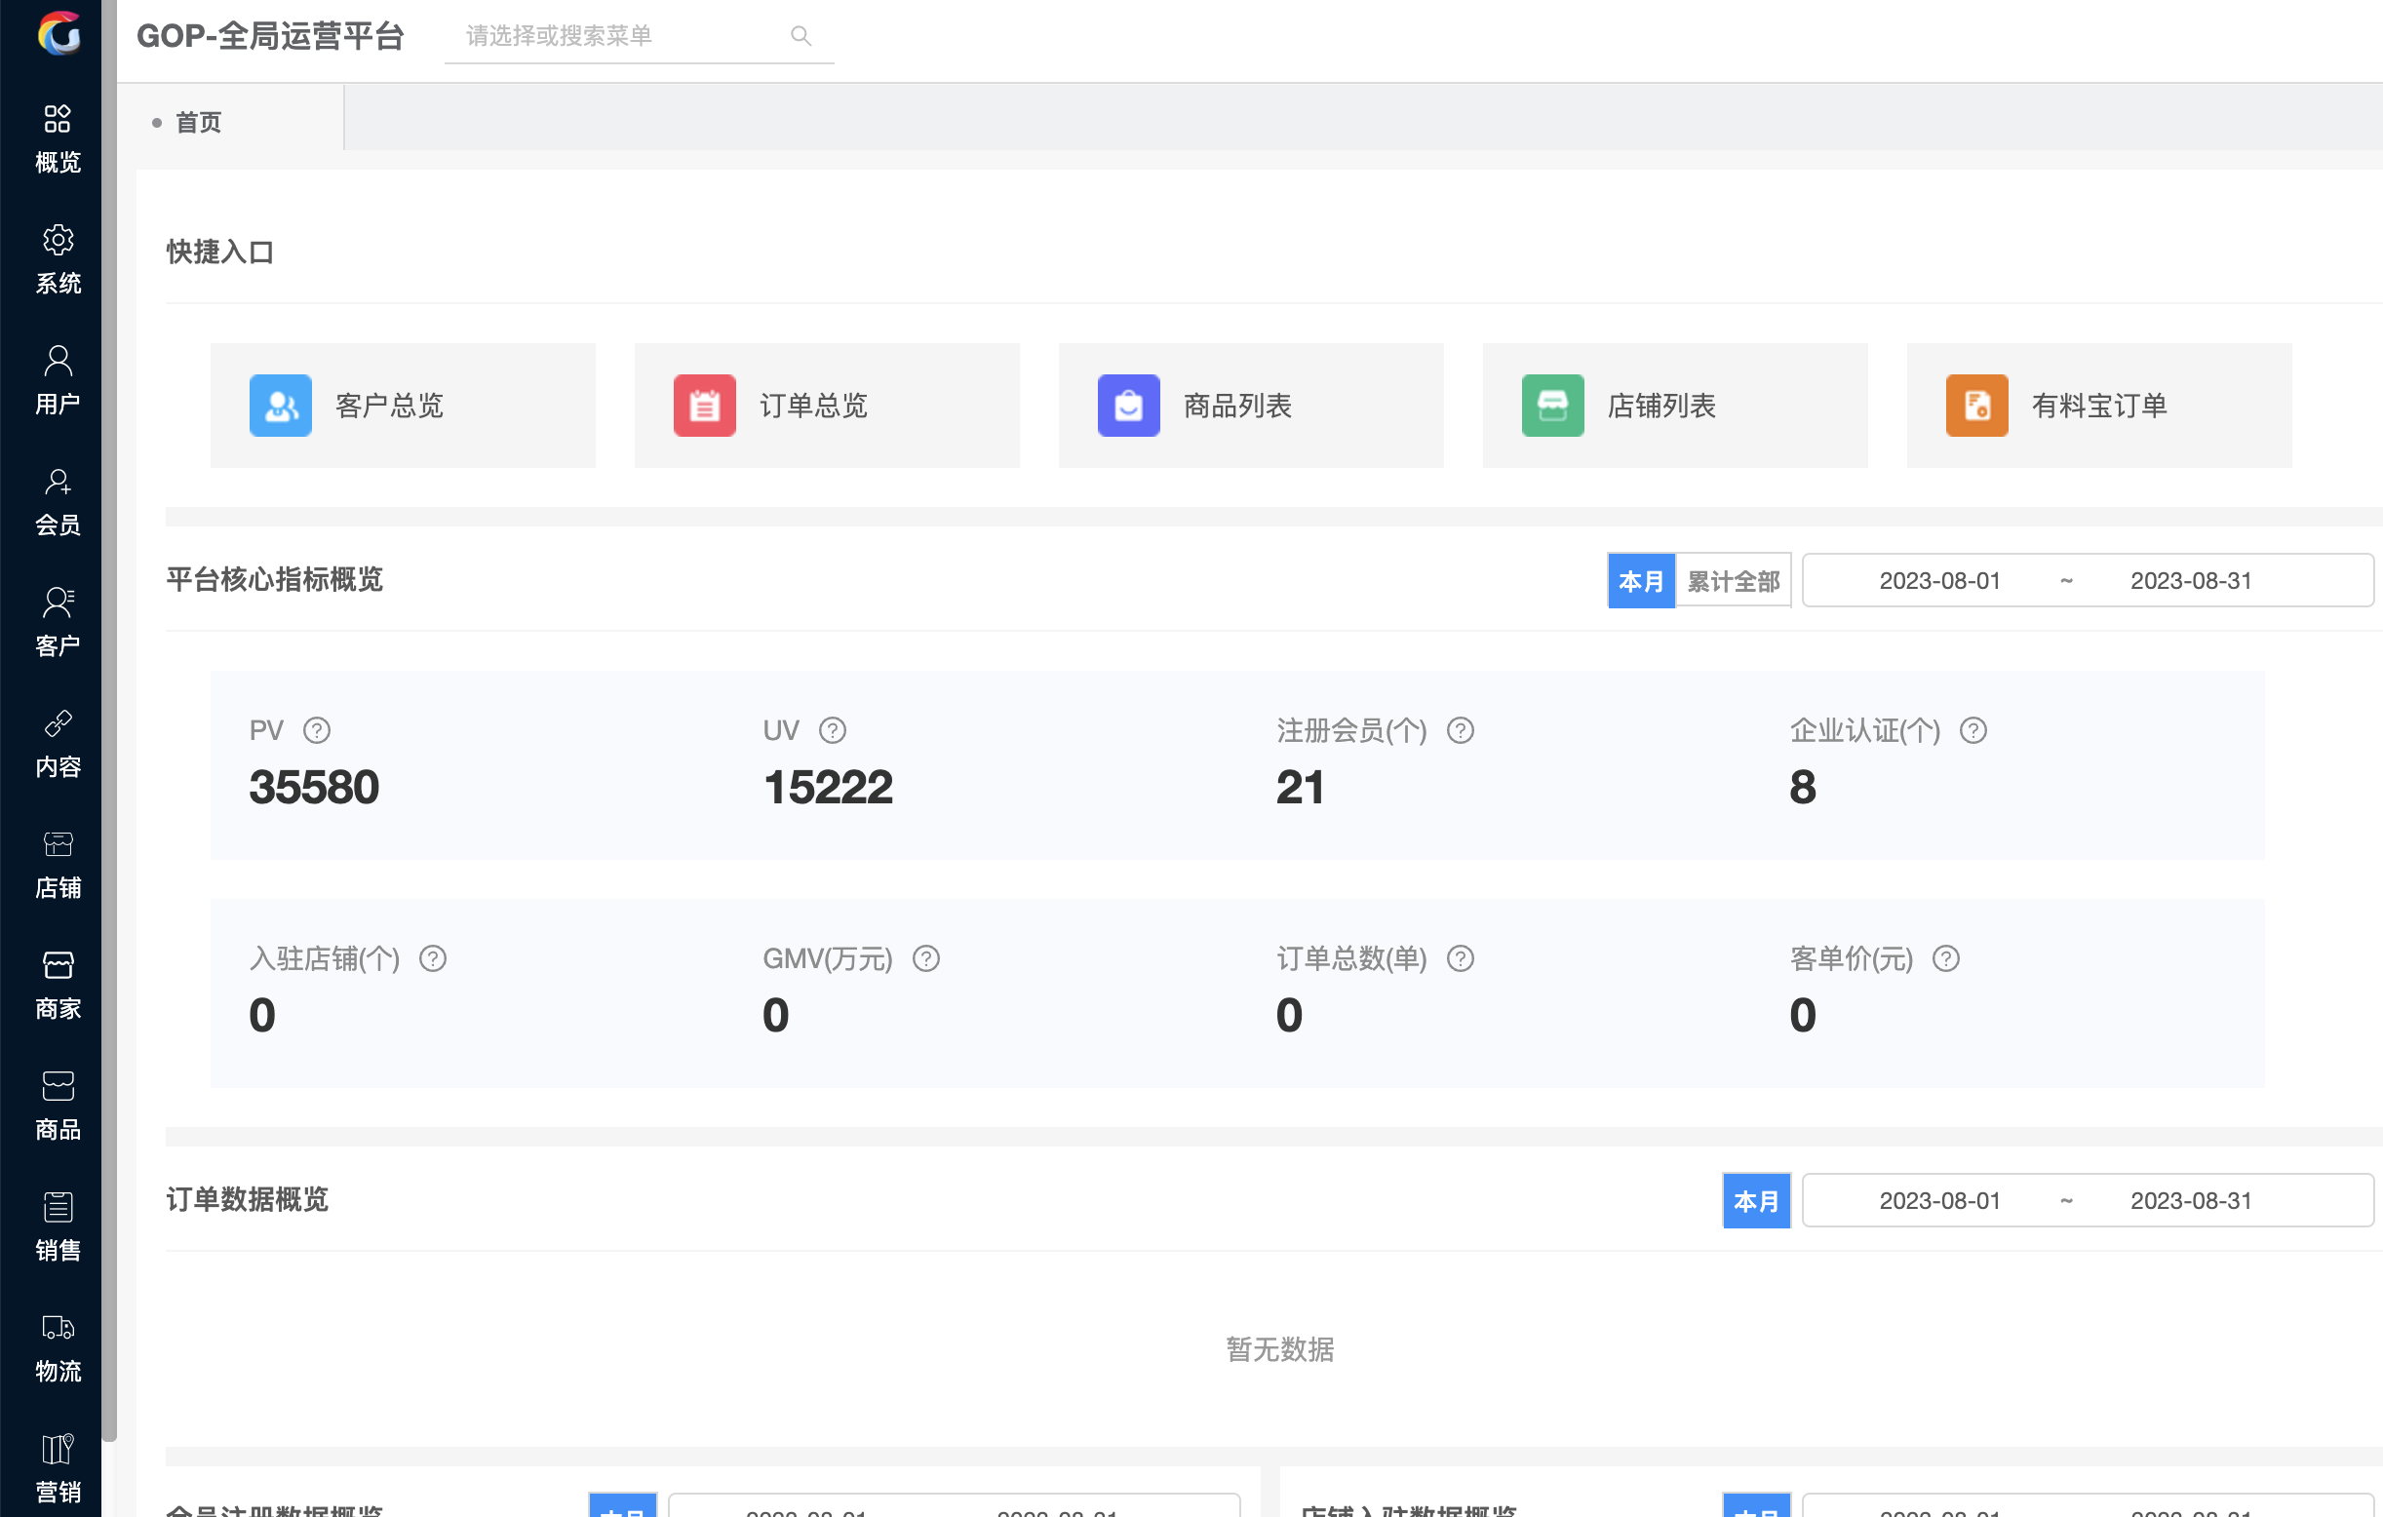This screenshot has height=1517, width=2383.
Task: Show help for GMV(万元)
Action: [925, 958]
